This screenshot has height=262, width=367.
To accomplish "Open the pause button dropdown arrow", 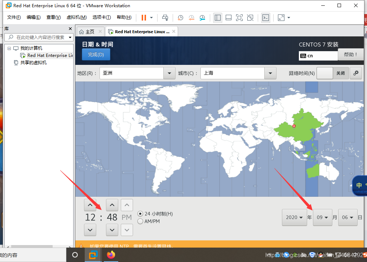I will (x=151, y=18).
